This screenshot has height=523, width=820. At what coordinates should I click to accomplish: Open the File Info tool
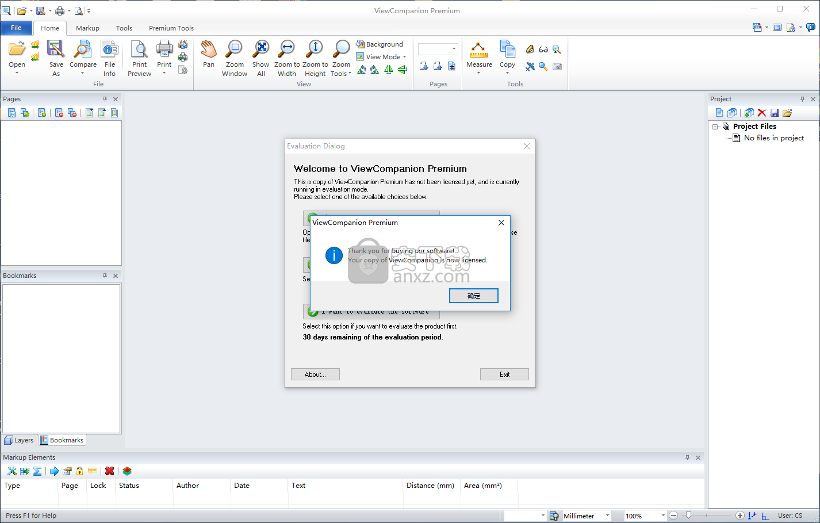109,58
